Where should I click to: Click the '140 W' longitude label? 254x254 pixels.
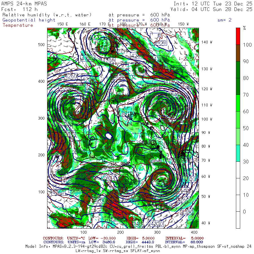[207, 42]
